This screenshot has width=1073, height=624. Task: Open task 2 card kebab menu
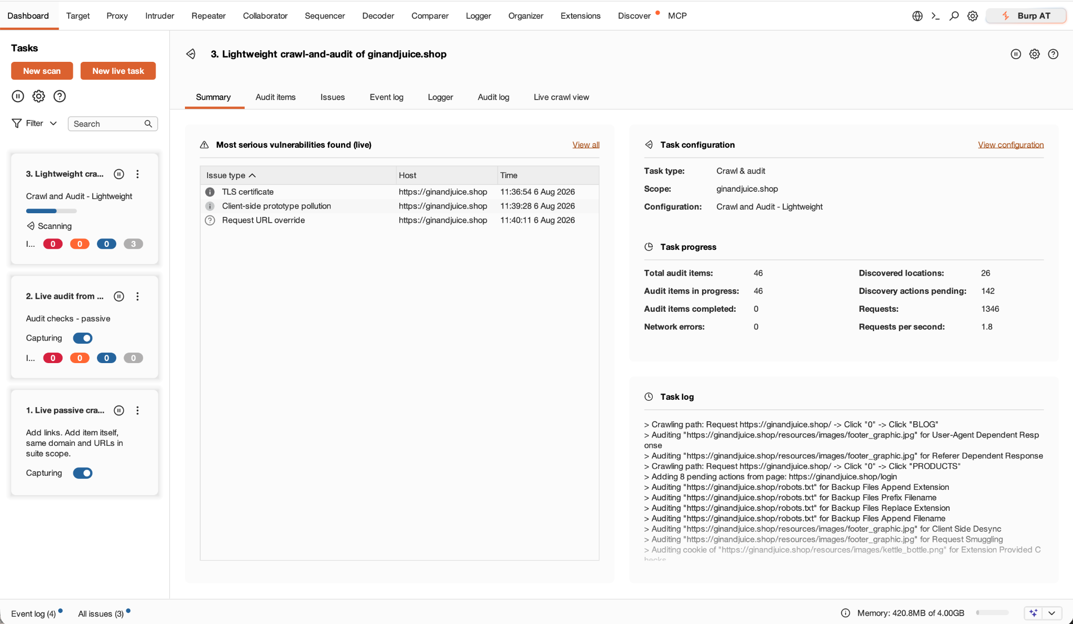point(138,297)
